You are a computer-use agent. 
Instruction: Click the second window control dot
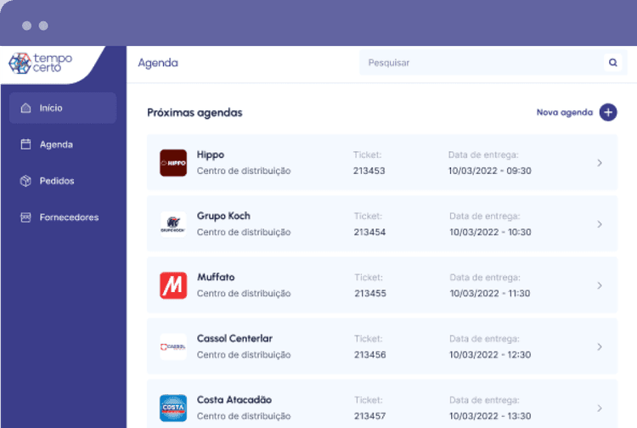point(43,26)
